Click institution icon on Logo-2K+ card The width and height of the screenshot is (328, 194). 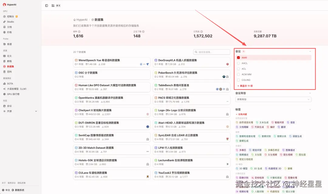click(227, 114)
